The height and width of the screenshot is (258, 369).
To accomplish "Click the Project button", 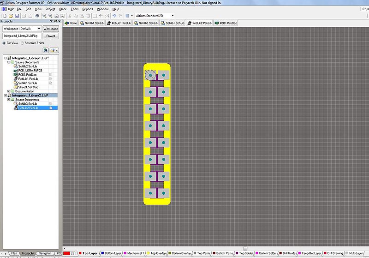I will click(51, 36).
